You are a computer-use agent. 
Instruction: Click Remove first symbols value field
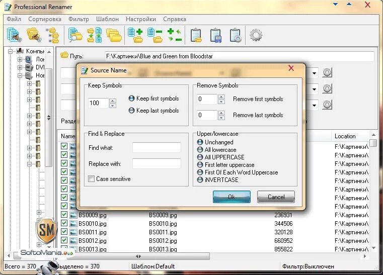[207, 99]
